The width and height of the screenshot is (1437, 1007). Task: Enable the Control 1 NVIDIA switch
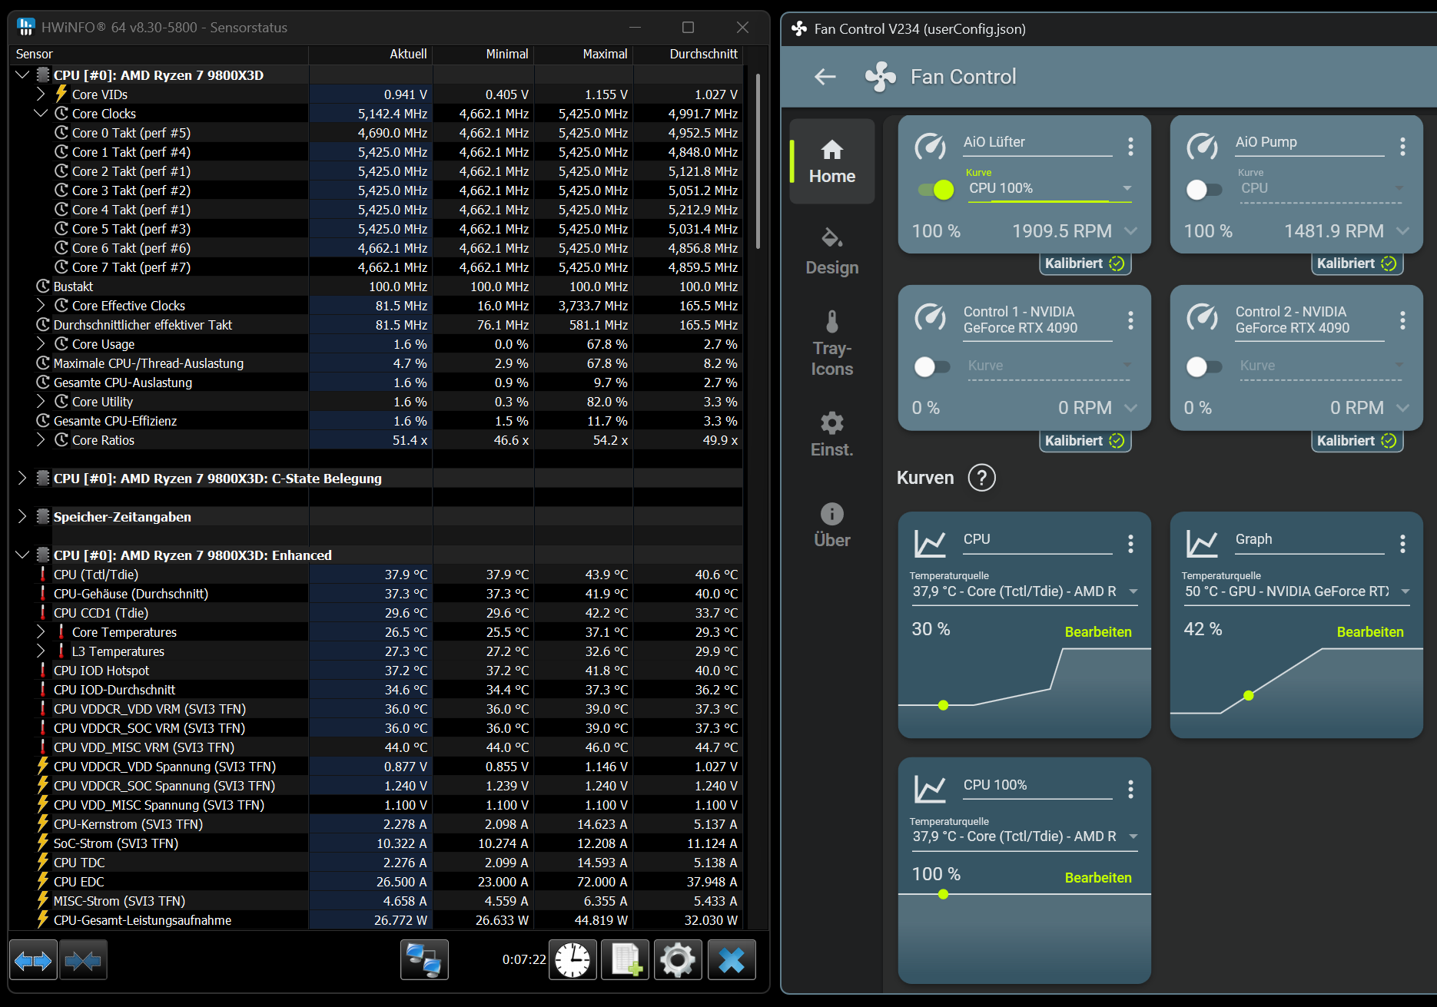click(932, 367)
